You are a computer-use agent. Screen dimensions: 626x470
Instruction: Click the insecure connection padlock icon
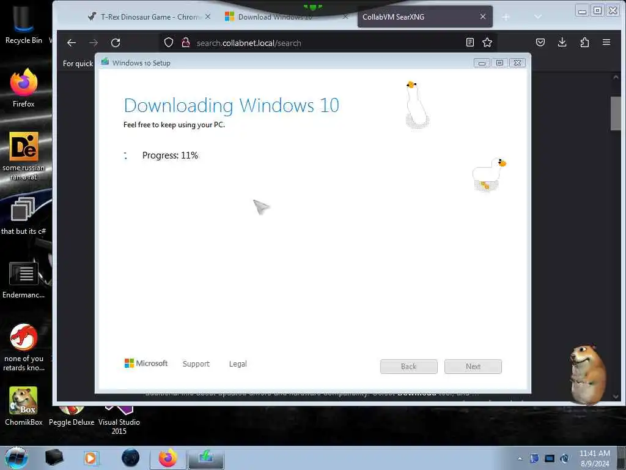click(x=185, y=42)
